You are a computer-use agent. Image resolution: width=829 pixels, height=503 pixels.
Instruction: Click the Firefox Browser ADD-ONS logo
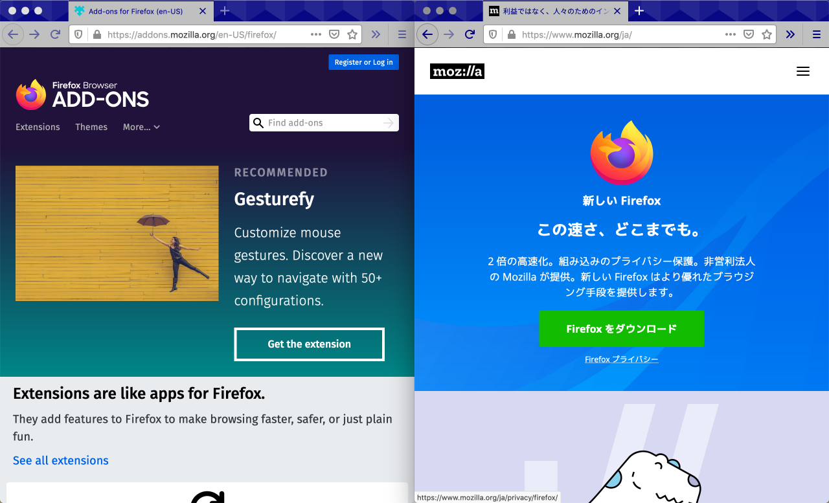pos(82,95)
